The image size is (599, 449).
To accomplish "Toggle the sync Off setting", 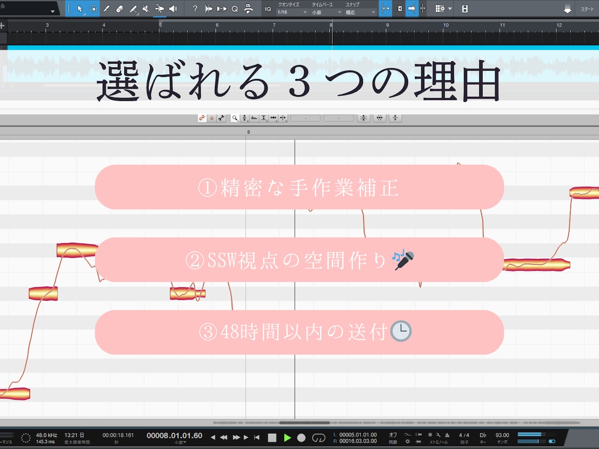I will [x=393, y=434].
